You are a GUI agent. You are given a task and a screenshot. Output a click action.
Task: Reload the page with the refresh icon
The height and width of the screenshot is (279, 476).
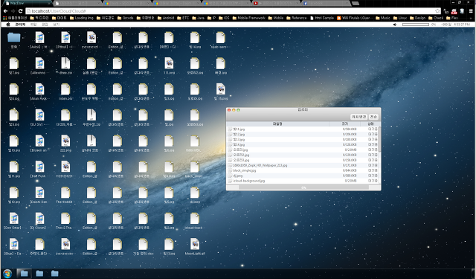click(x=20, y=11)
